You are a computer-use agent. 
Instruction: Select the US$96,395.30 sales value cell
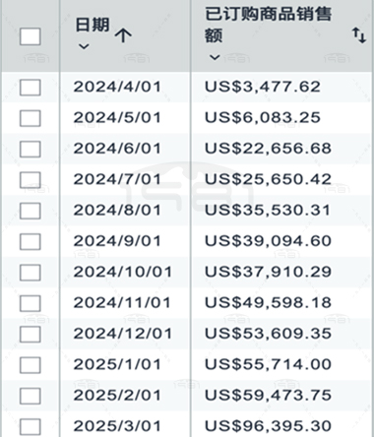[x=268, y=426]
